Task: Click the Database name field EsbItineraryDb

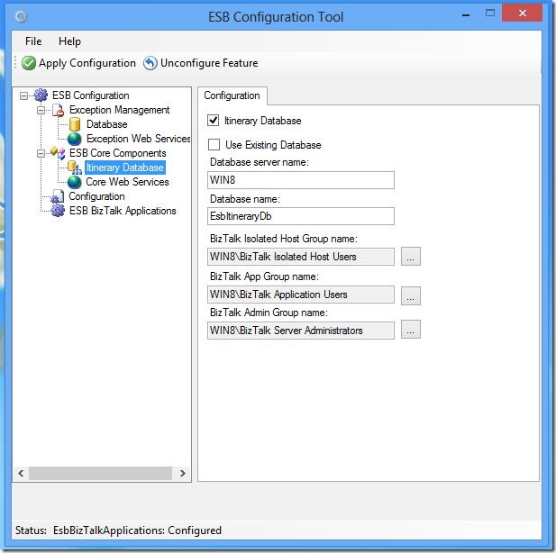Action: coord(301,216)
